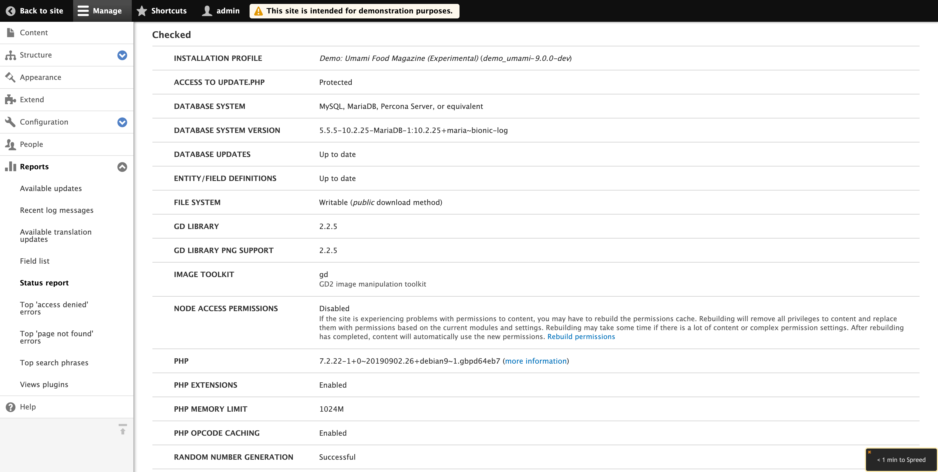
Task: Click the Reports bar chart icon
Action: click(11, 166)
